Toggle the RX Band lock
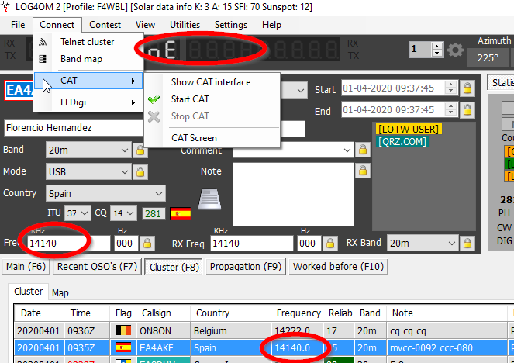 (467, 244)
